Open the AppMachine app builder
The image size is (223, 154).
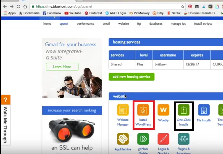click(x=123, y=139)
